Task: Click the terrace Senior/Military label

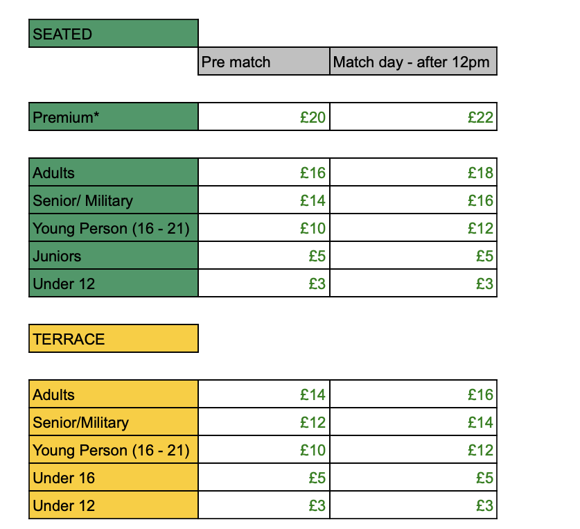Action: coord(114,422)
